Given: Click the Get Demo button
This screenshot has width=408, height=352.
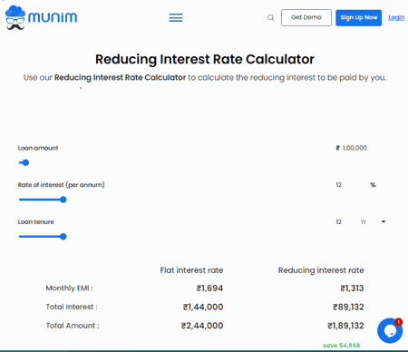Looking at the screenshot, I should click(306, 17).
